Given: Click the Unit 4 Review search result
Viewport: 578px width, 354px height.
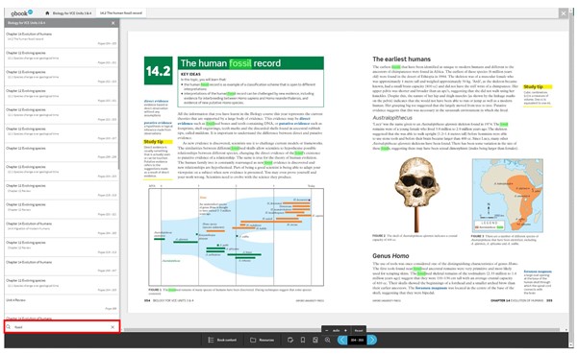Looking at the screenshot, I should [62, 304].
